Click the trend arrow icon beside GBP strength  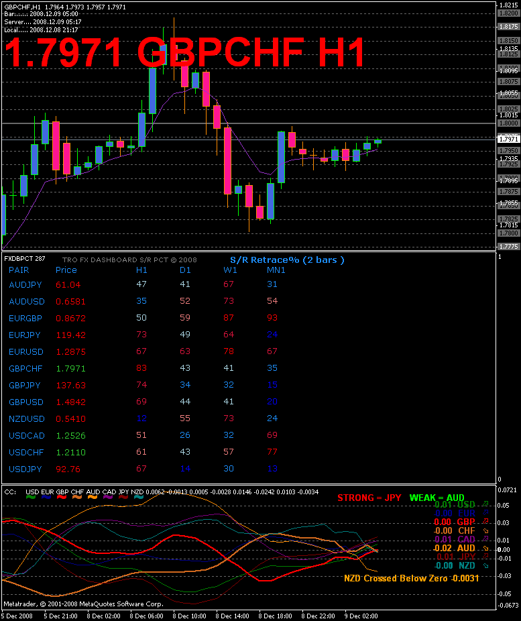click(485, 522)
